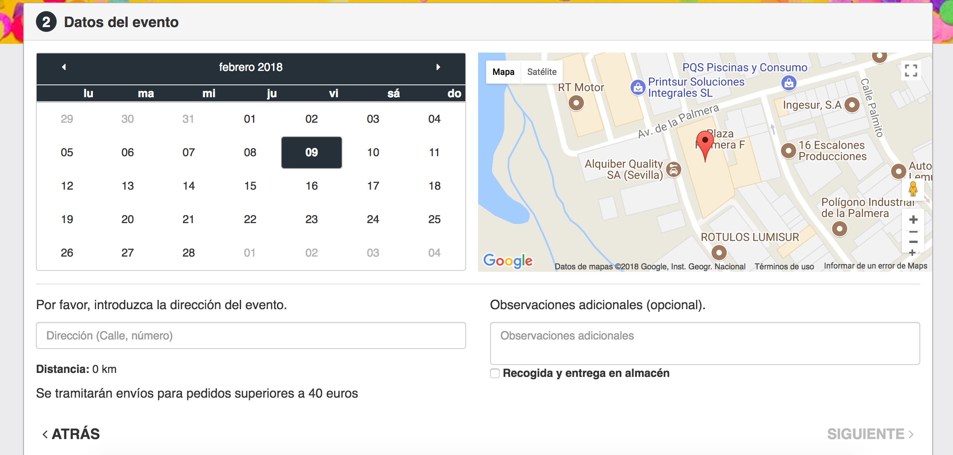Click the Observaciones adicionales text area
Viewport: 953px width, 455px height.
click(x=705, y=343)
